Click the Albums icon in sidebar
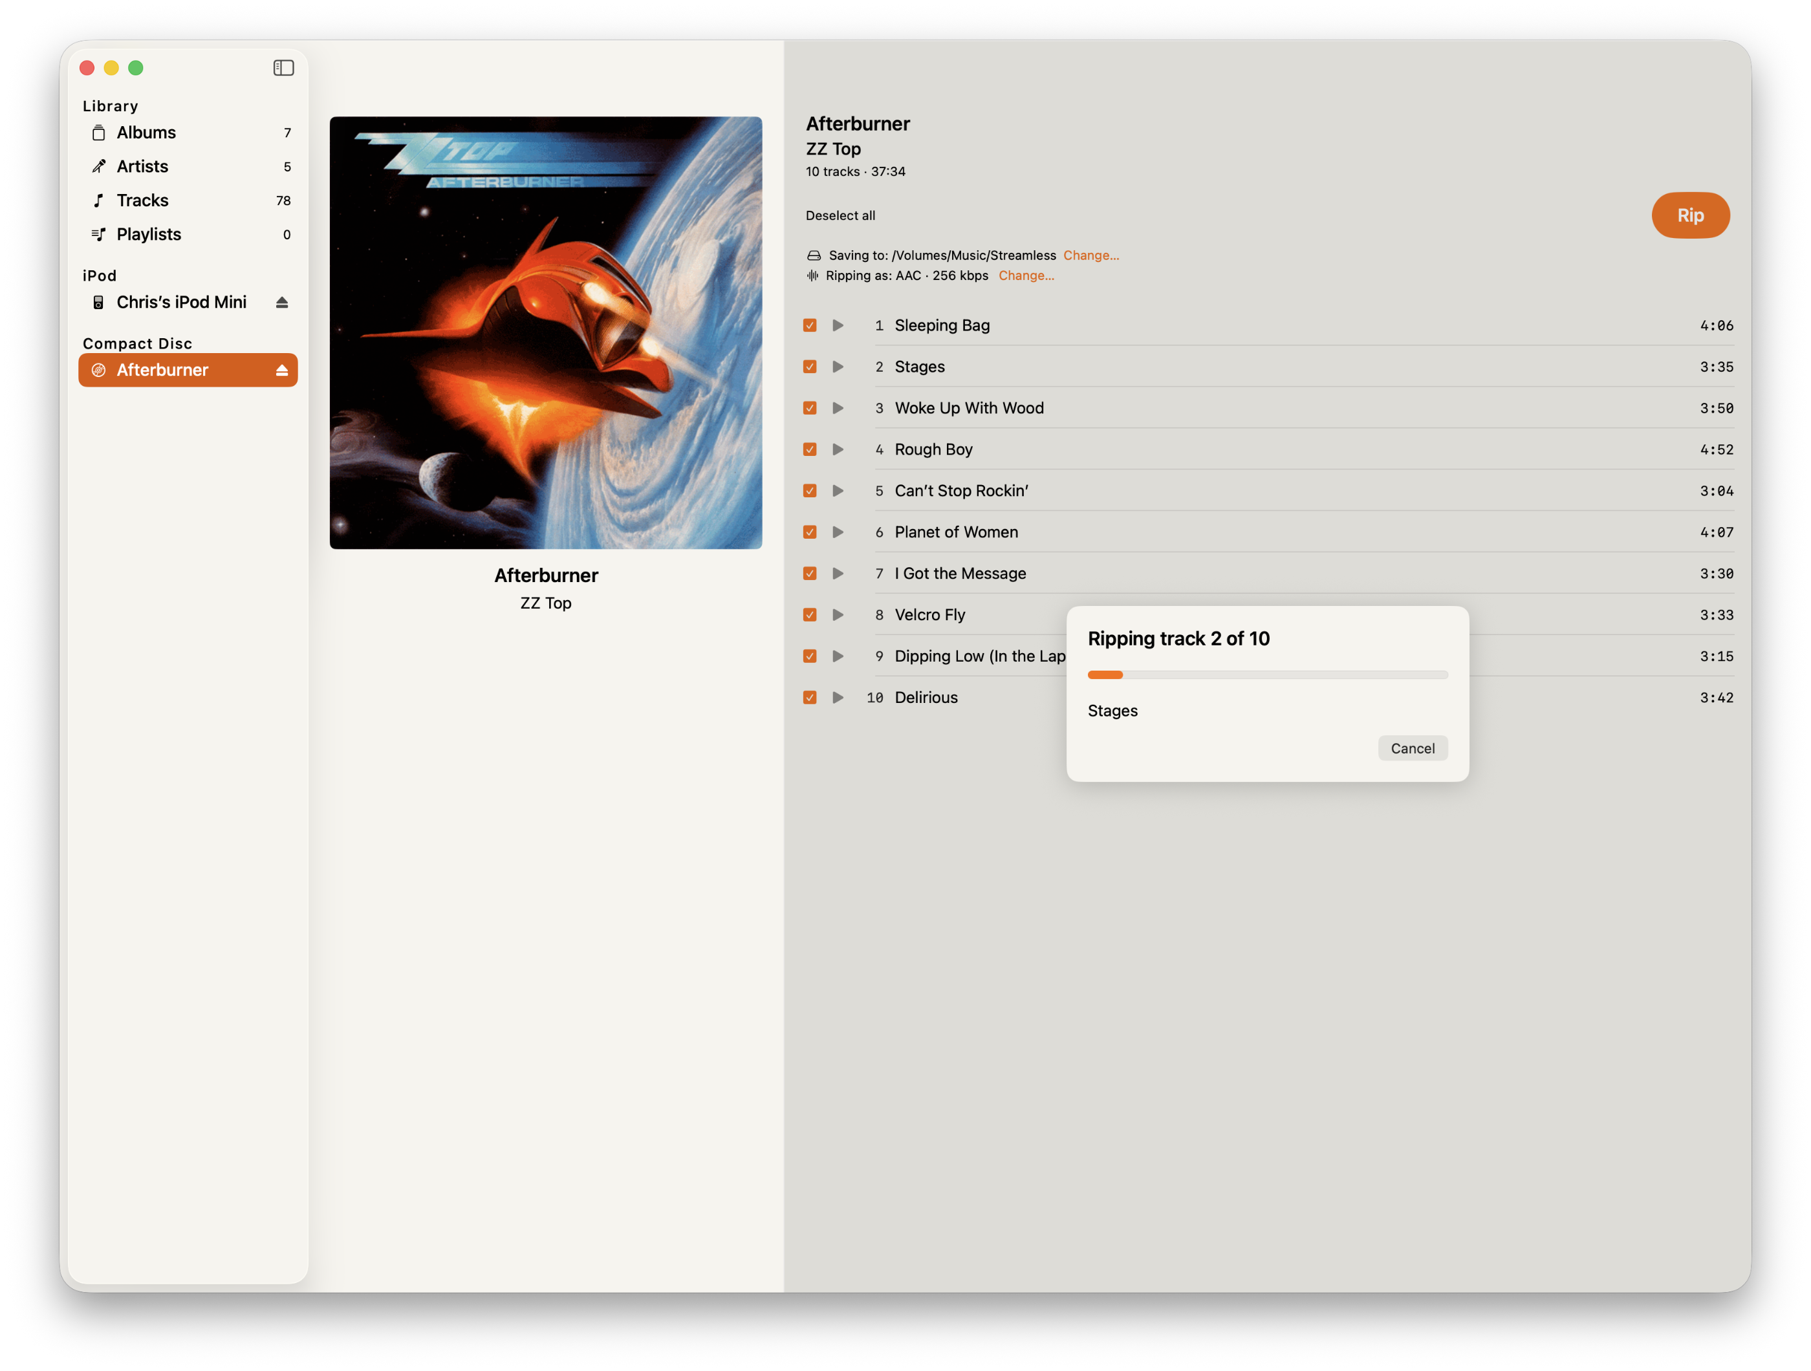This screenshot has width=1811, height=1371. [x=98, y=133]
